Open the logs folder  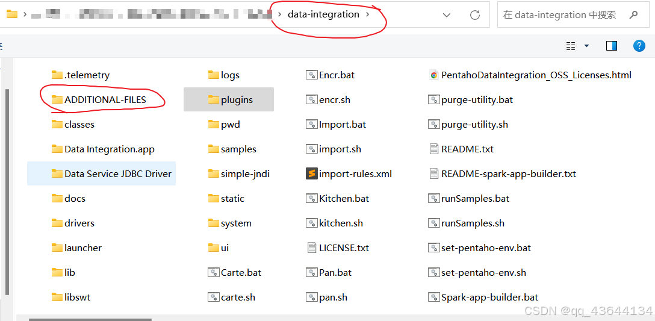pos(224,75)
